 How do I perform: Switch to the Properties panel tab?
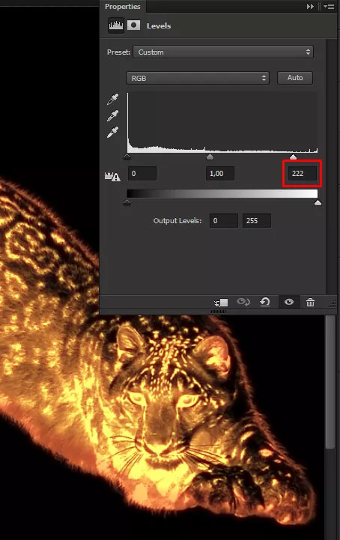click(122, 7)
